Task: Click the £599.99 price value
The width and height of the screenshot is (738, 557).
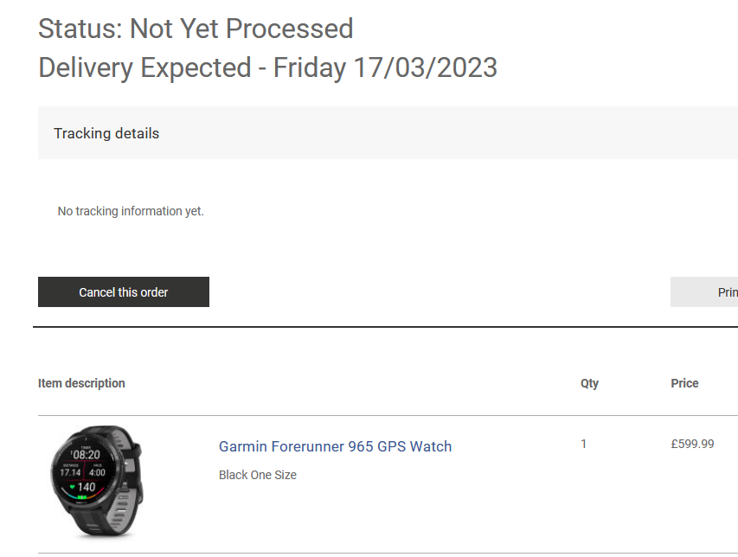Action: pos(692,444)
